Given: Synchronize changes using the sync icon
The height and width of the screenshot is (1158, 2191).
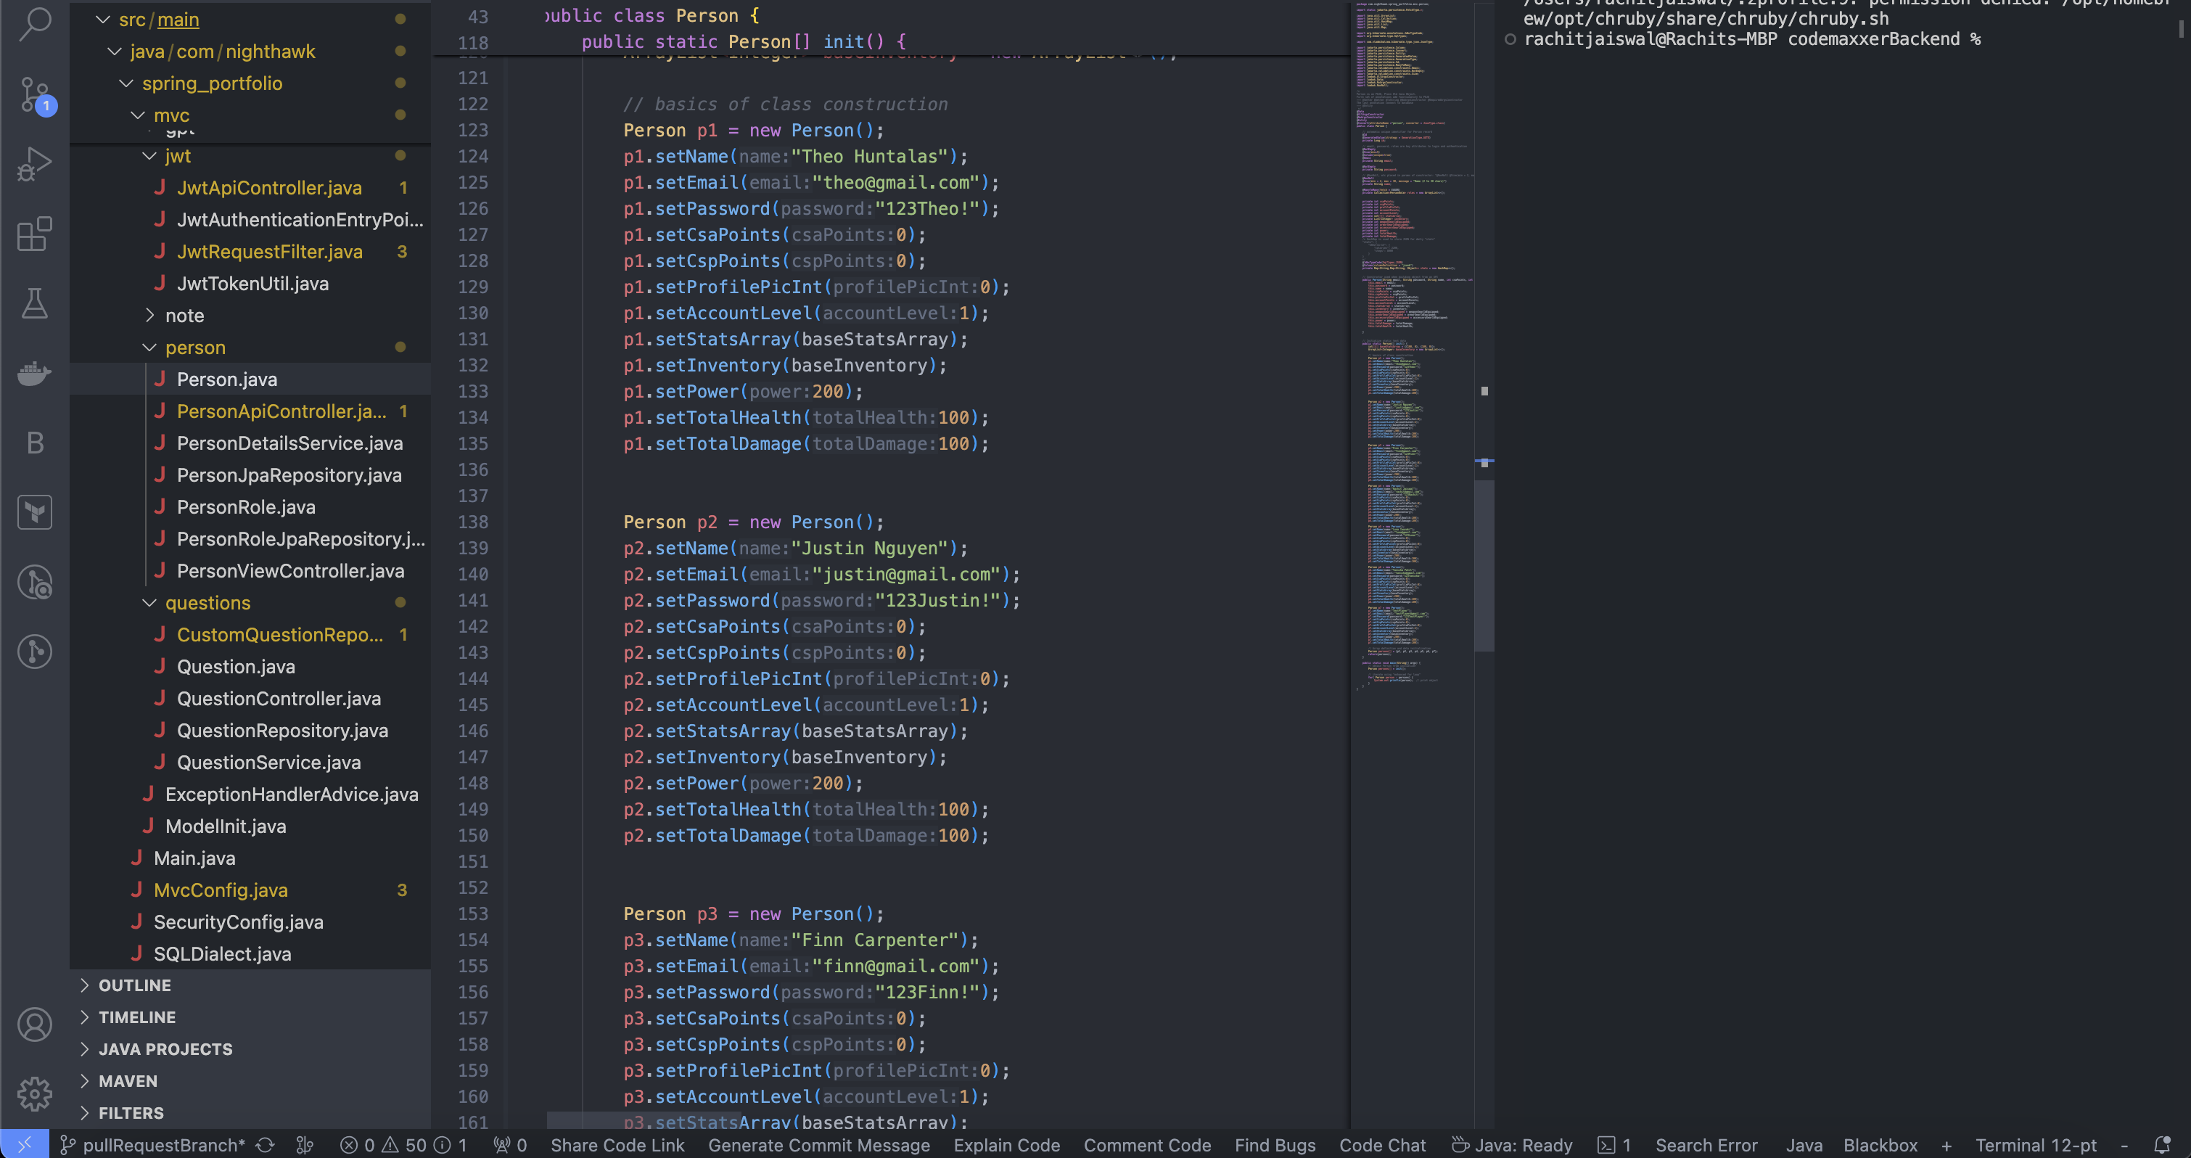Looking at the screenshot, I should coord(266,1145).
